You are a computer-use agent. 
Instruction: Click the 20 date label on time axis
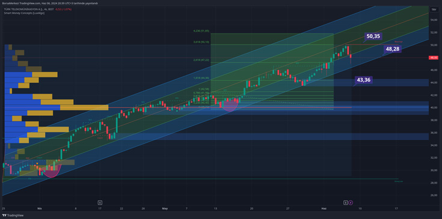point(251,209)
